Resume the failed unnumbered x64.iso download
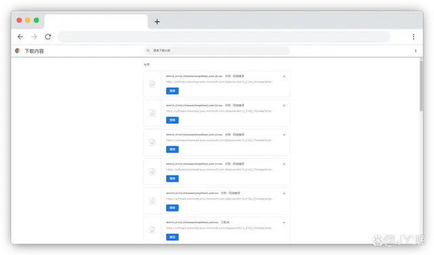The image size is (434, 255). tap(172, 208)
